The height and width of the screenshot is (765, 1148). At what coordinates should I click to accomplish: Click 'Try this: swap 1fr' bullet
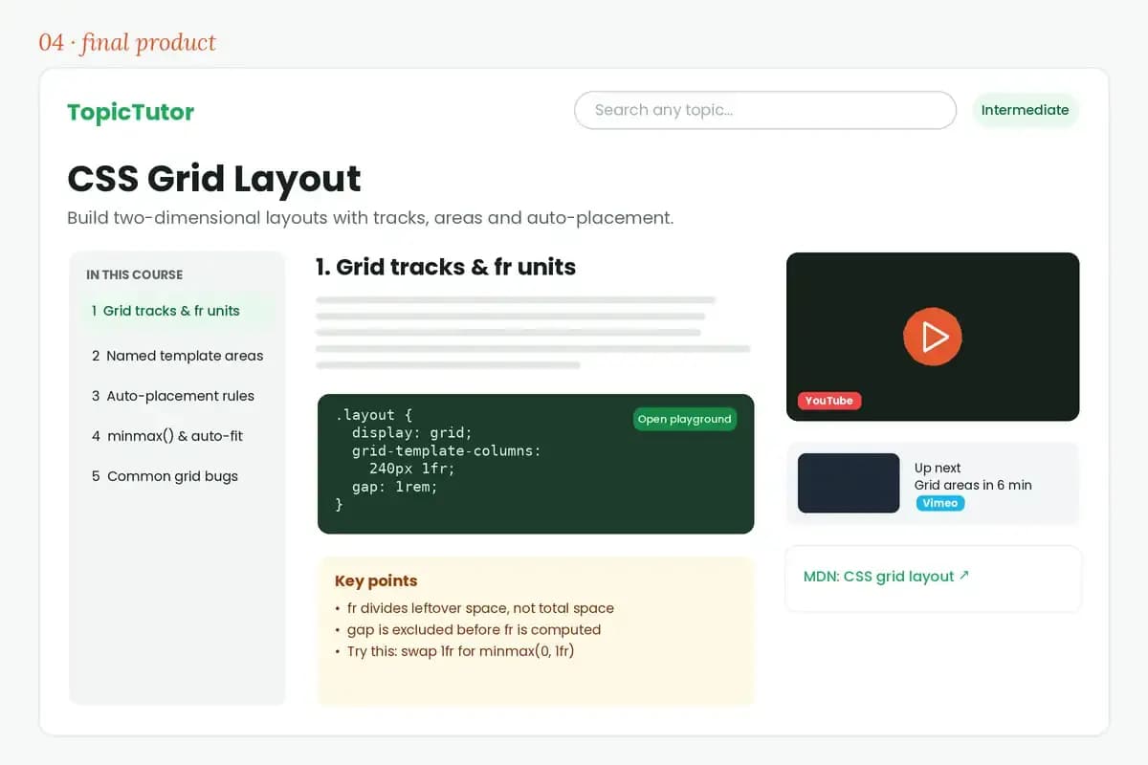point(454,651)
